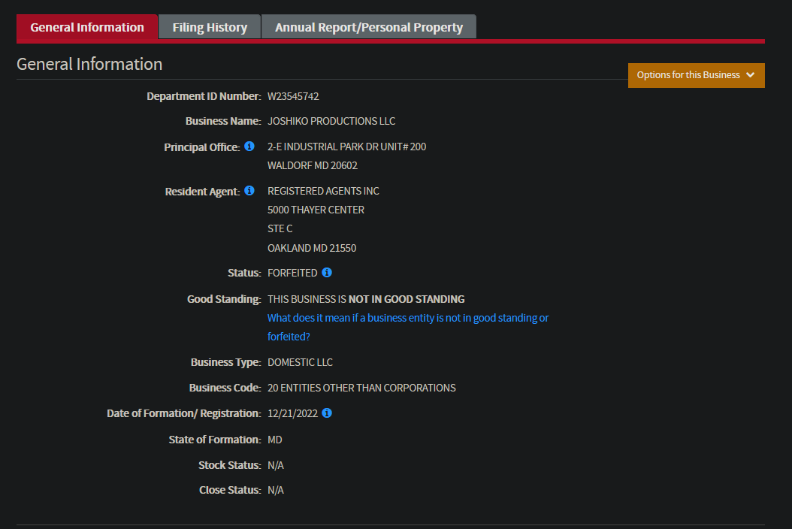
Task: Click the business name JOSHIKO PRODUCTIONS LLC
Action: (x=331, y=121)
